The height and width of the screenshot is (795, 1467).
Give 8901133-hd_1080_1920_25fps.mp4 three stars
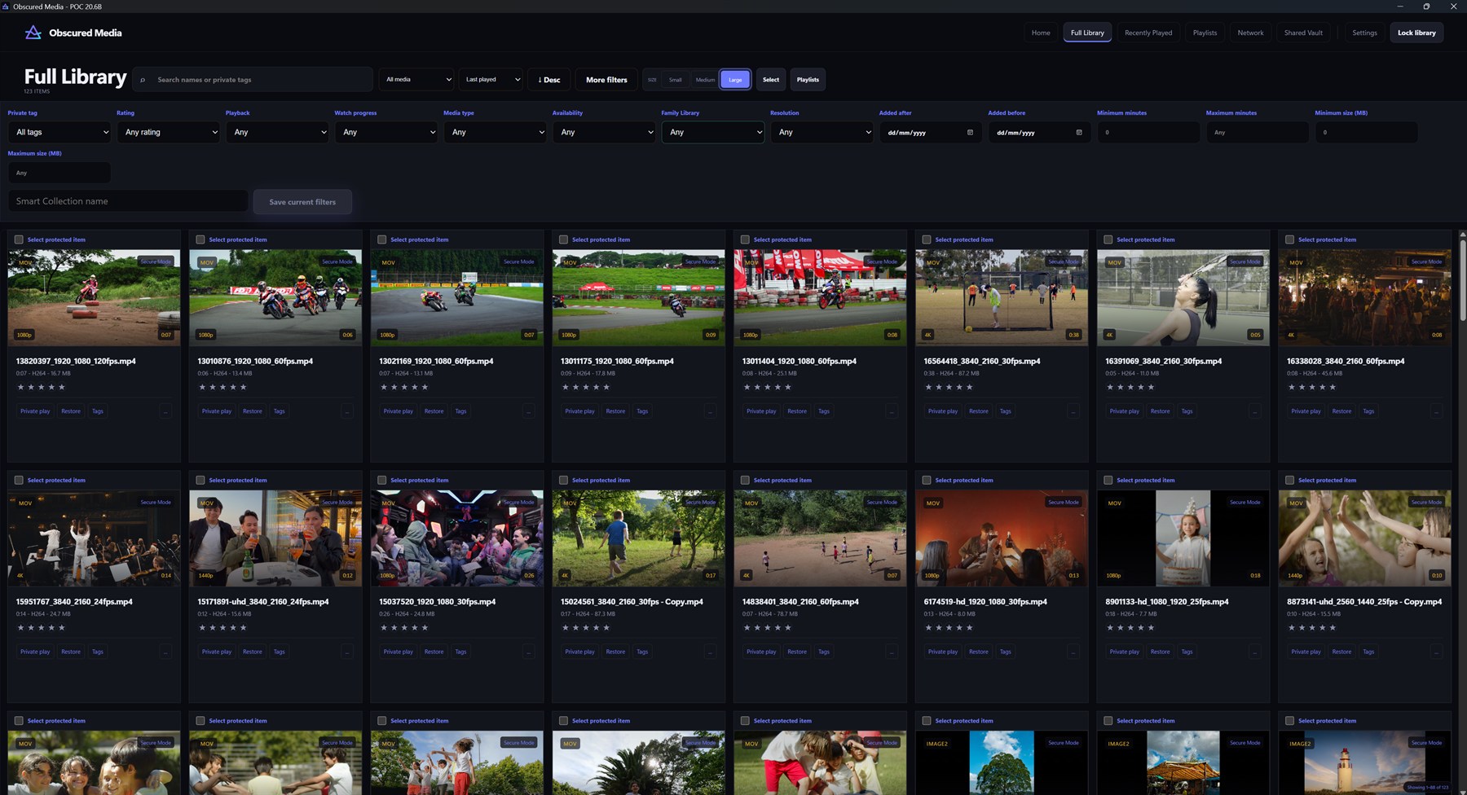coord(1130,627)
